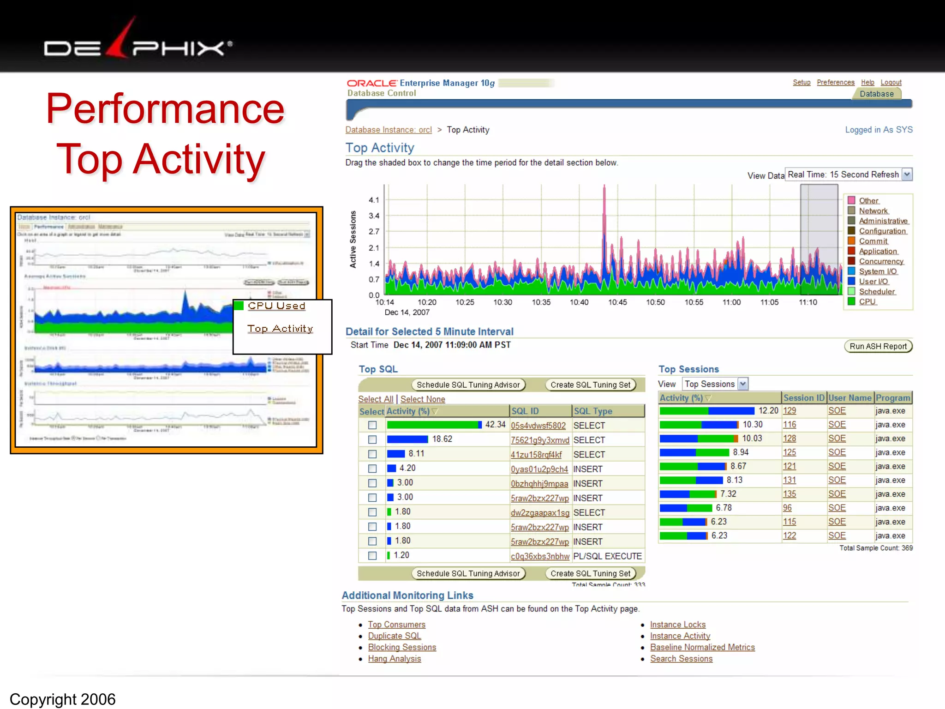Click the User I/O legend swatch
Screen dimensions: 945x709
851,281
